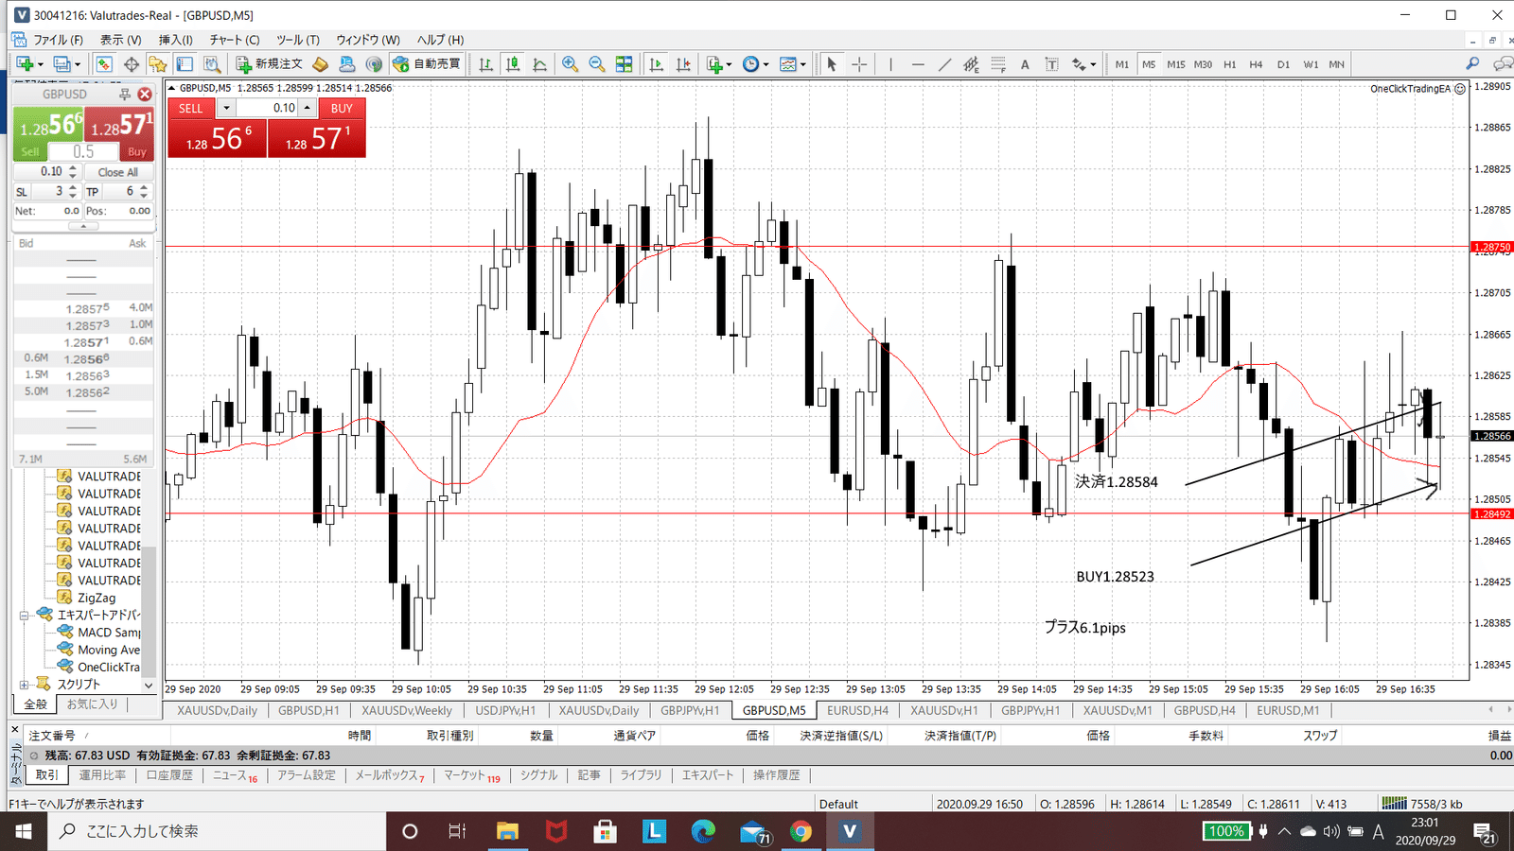Switch timeframe to M15
This screenshot has height=851, width=1514.
click(1176, 64)
